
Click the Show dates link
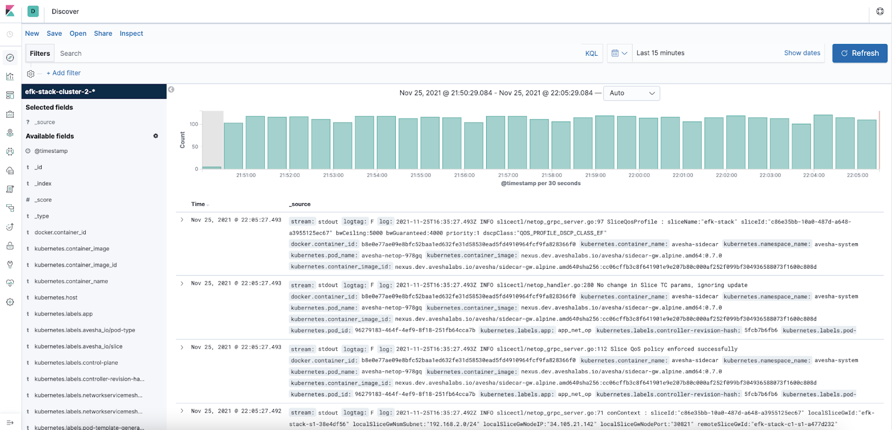click(802, 53)
